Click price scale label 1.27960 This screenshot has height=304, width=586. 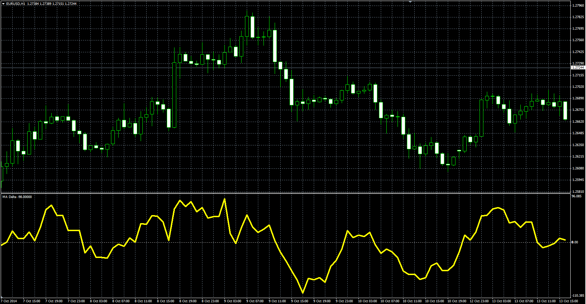[578, 5]
